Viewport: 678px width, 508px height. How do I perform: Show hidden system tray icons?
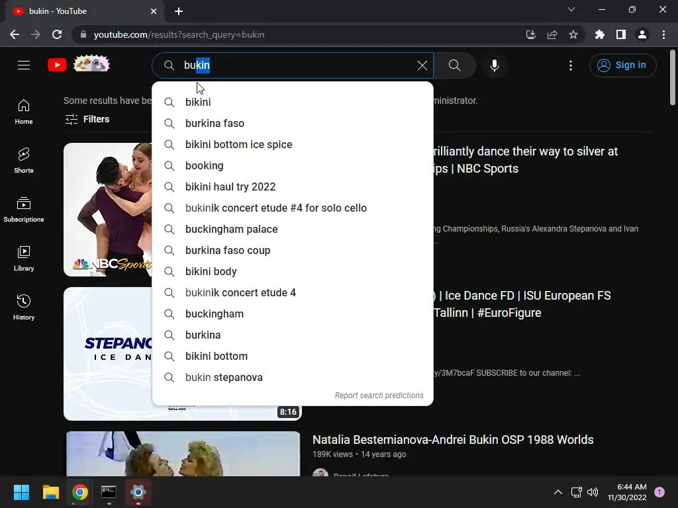pyautogui.click(x=558, y=492)
